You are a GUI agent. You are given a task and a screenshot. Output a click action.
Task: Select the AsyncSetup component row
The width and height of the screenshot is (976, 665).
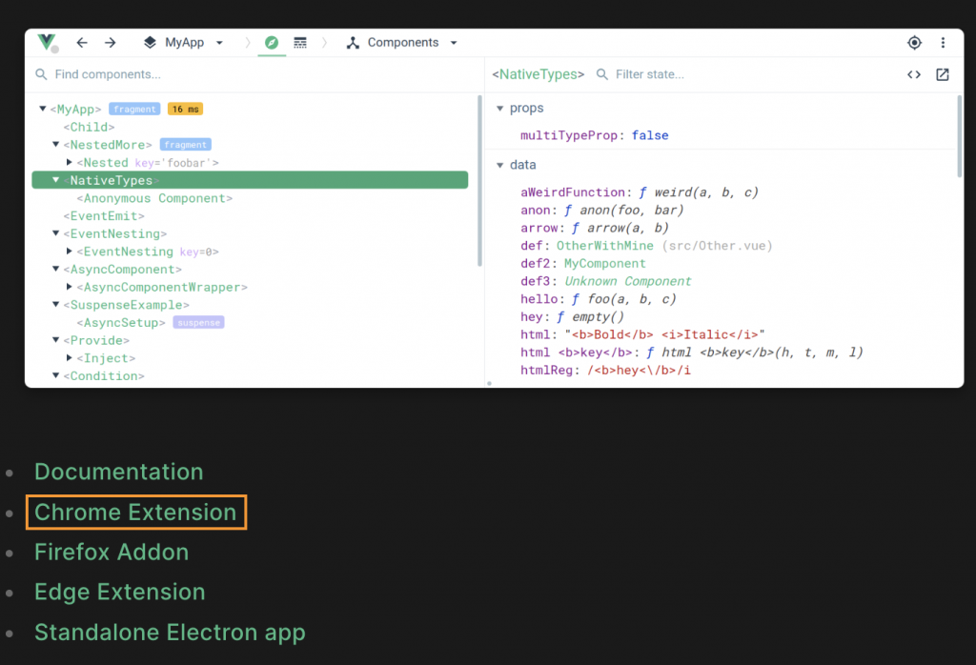point(121,323)
